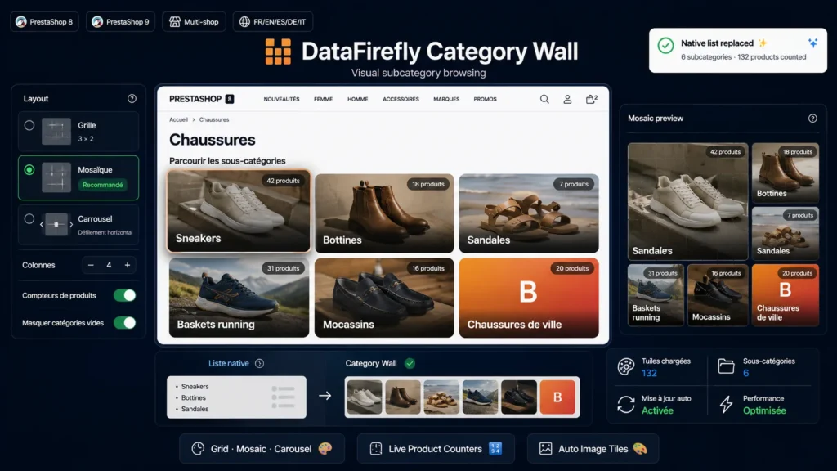Click the Category Wall green check icon
This screenshot has width=837, height=471.
point(410,364)
